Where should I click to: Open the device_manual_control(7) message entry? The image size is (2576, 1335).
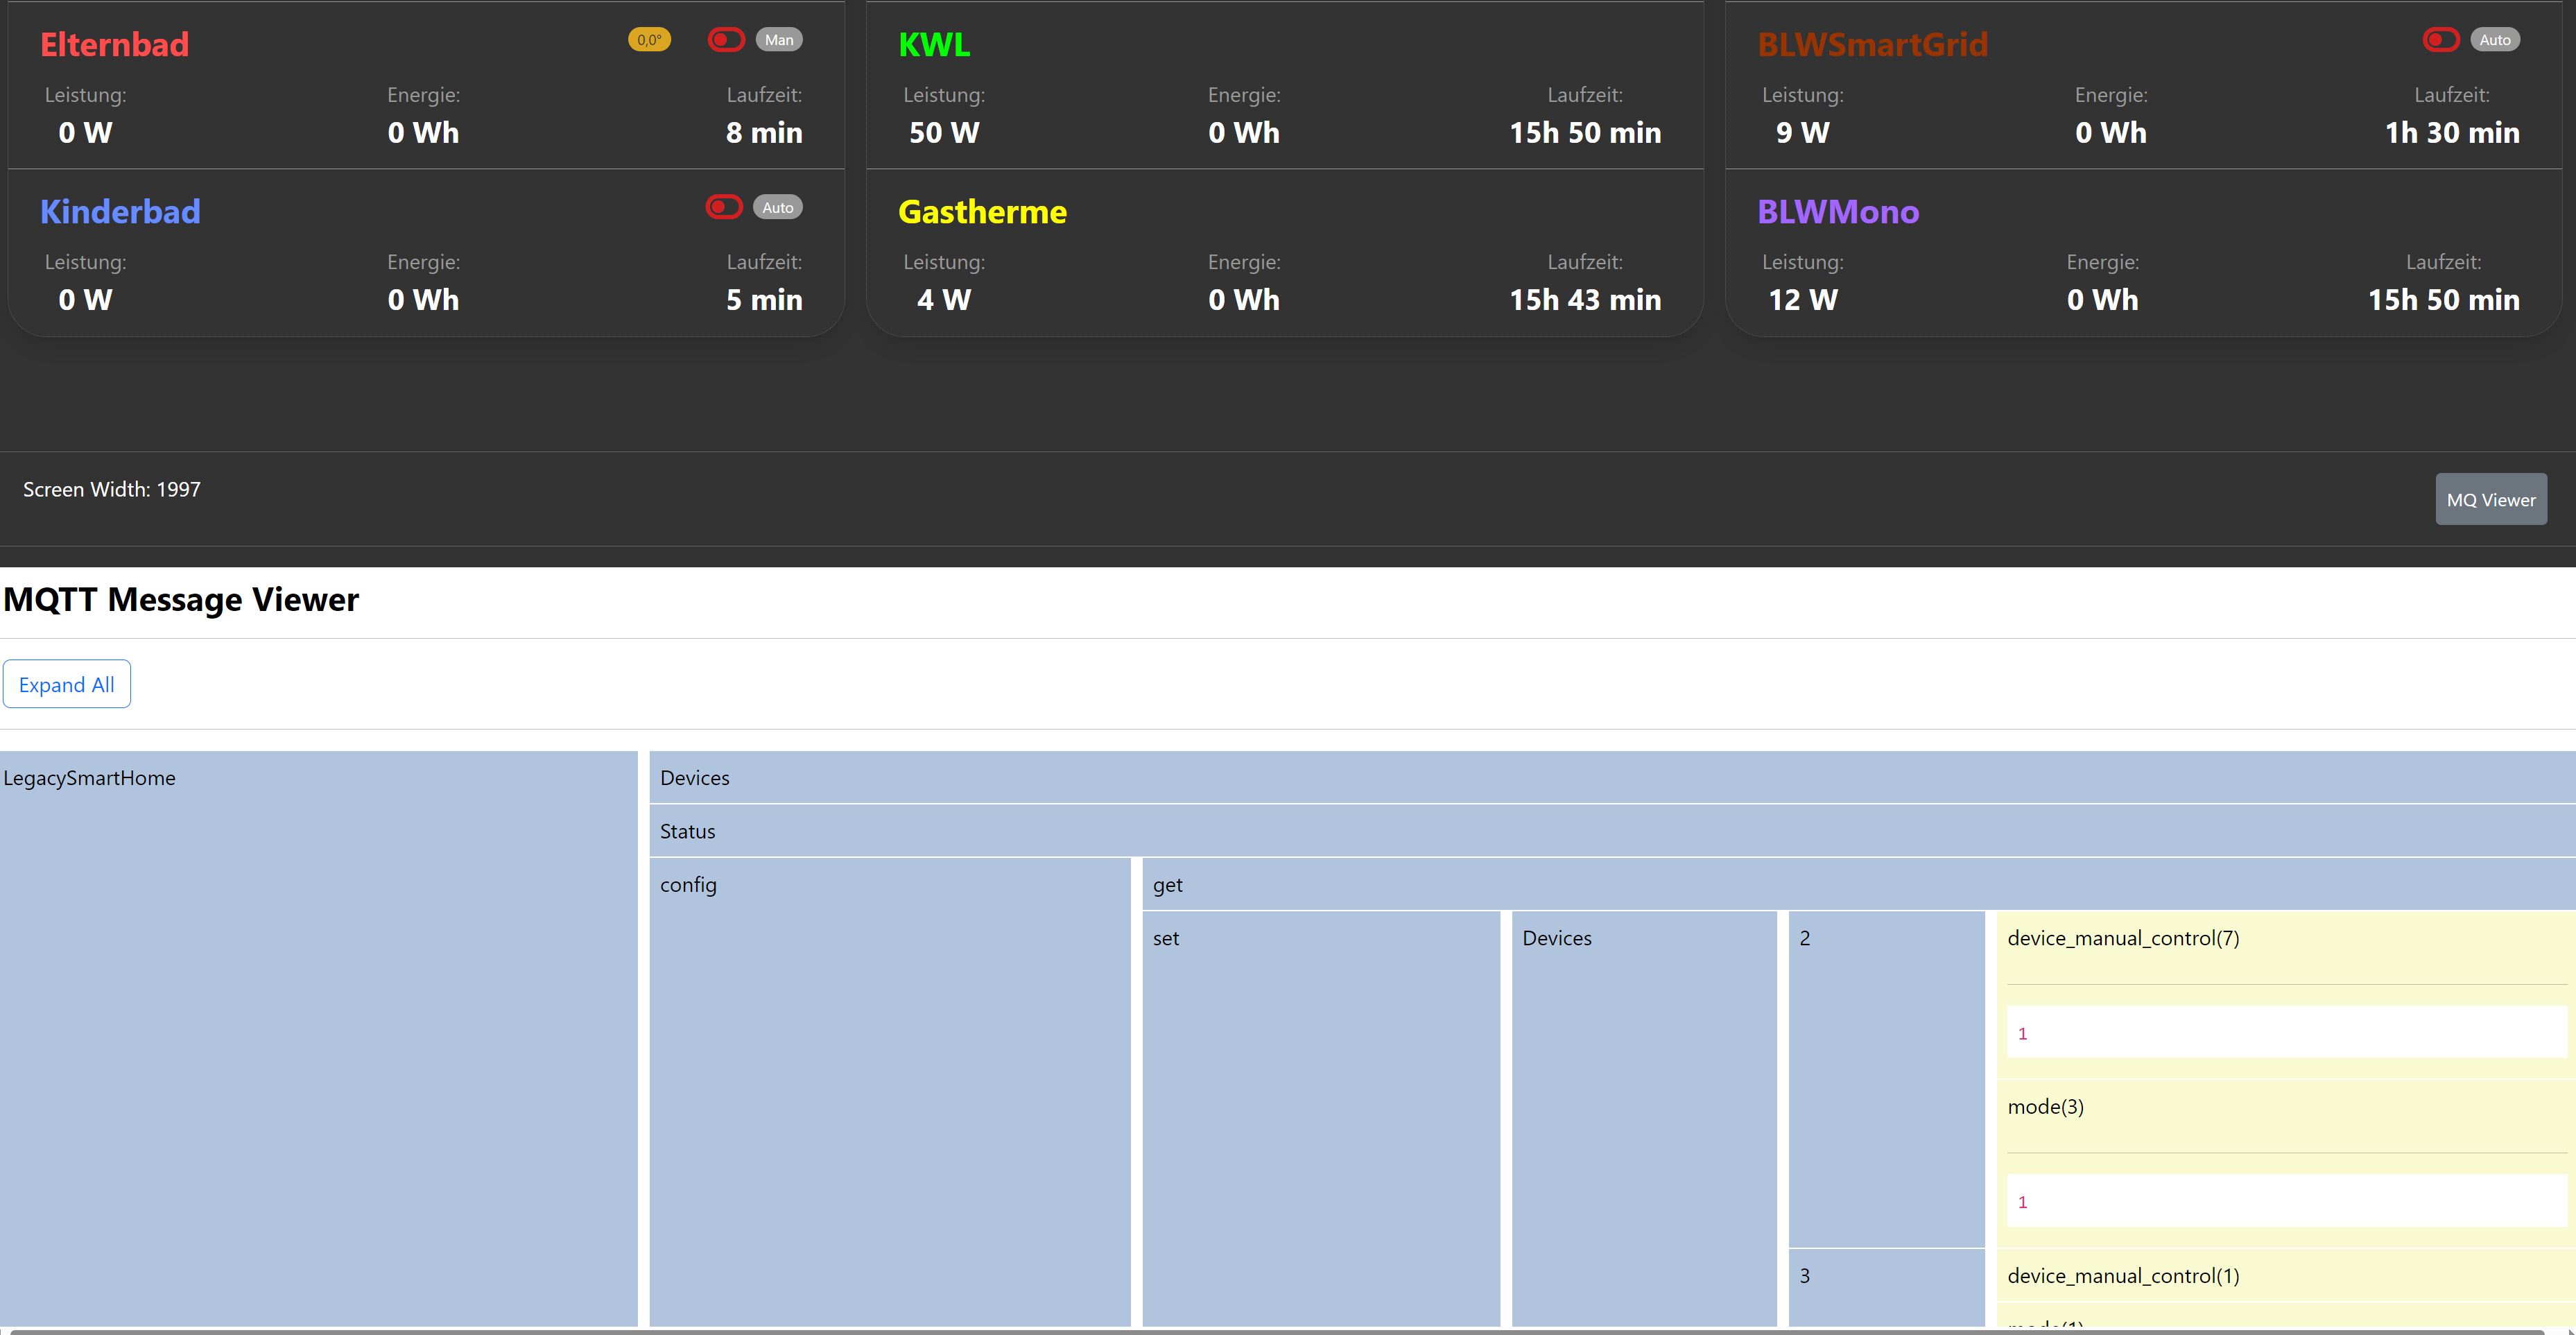[2122, 938]
